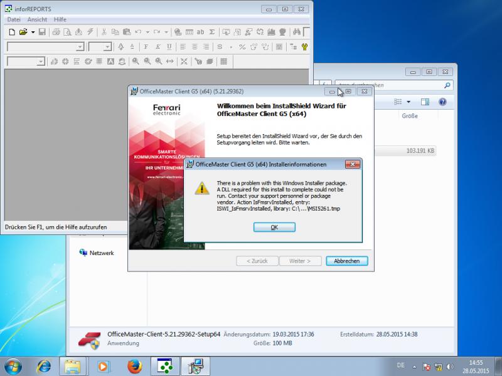Launch Firefox from the taskbar
Screen dimensions: 502x376
(x=133, y=365)
